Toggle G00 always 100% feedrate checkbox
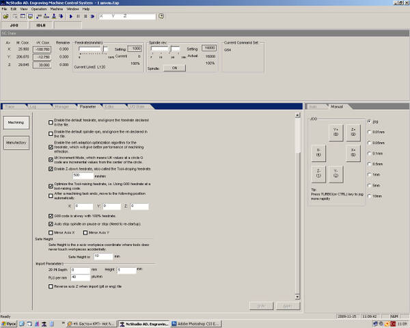This screenshot has height=328, width=410. pos(51,216)
